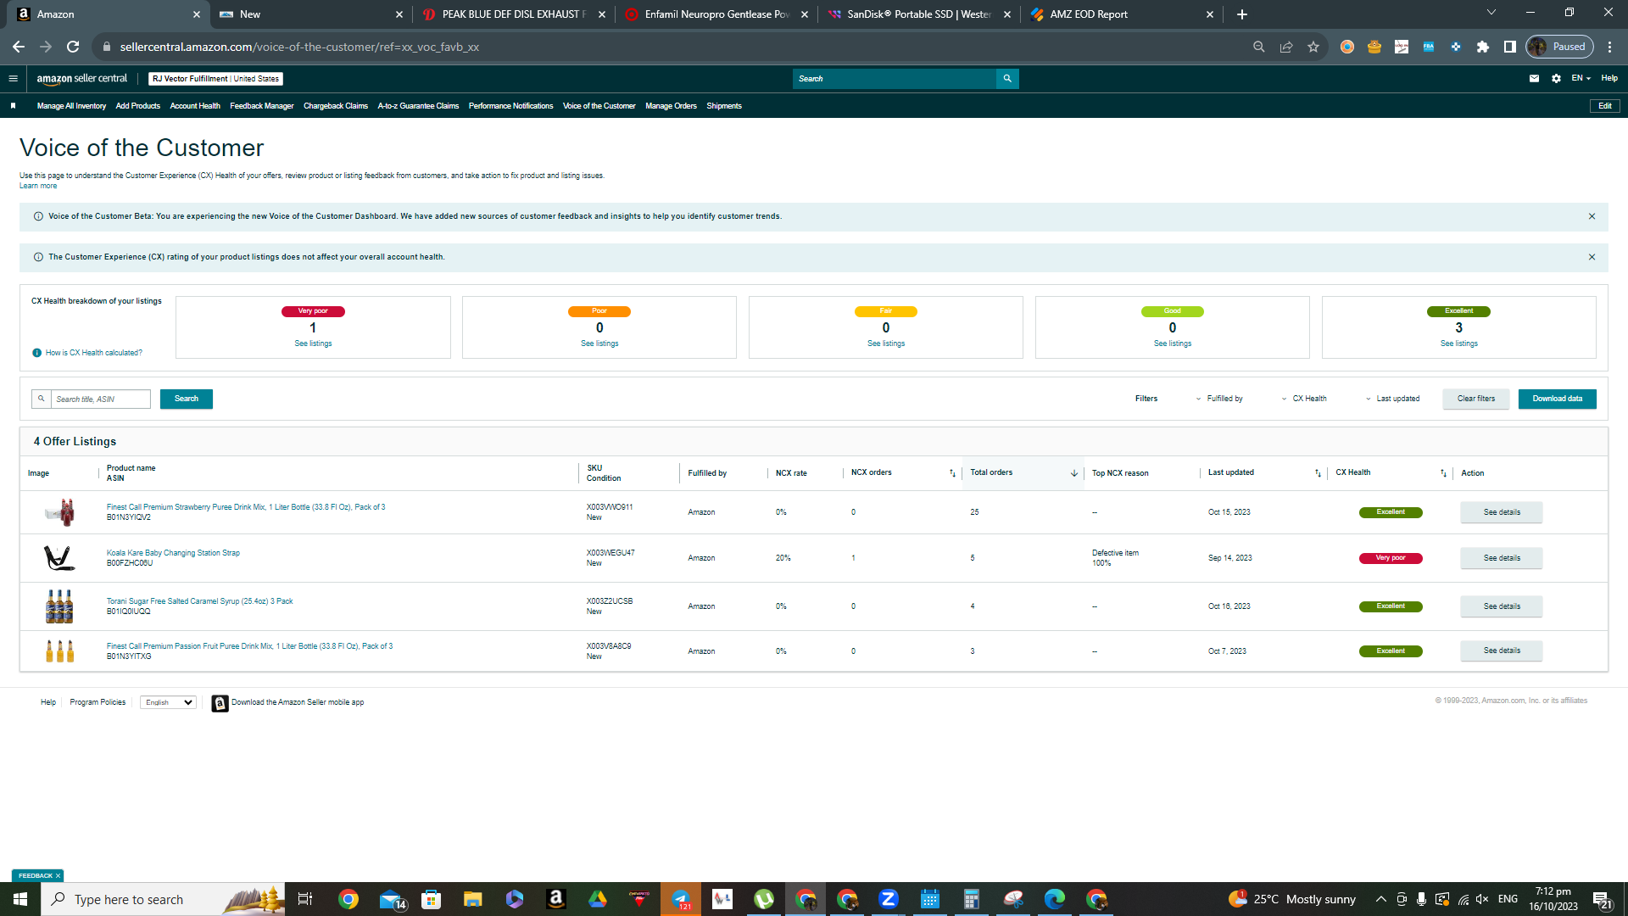Open the messages envelope icon
1628x916 pixels.
[1534, 79]
